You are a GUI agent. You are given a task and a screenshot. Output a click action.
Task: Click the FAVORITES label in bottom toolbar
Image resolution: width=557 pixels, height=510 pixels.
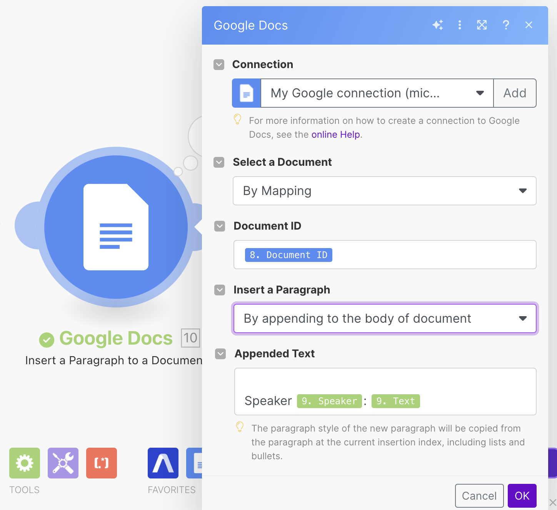172,490
